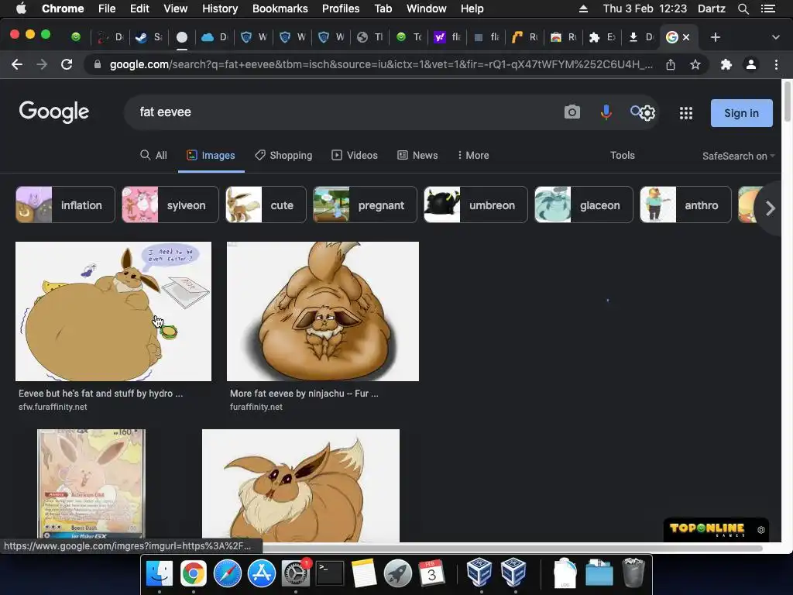Open Calendar from the dock
This screenshot has width=793, height=595.
coord(431,573)
